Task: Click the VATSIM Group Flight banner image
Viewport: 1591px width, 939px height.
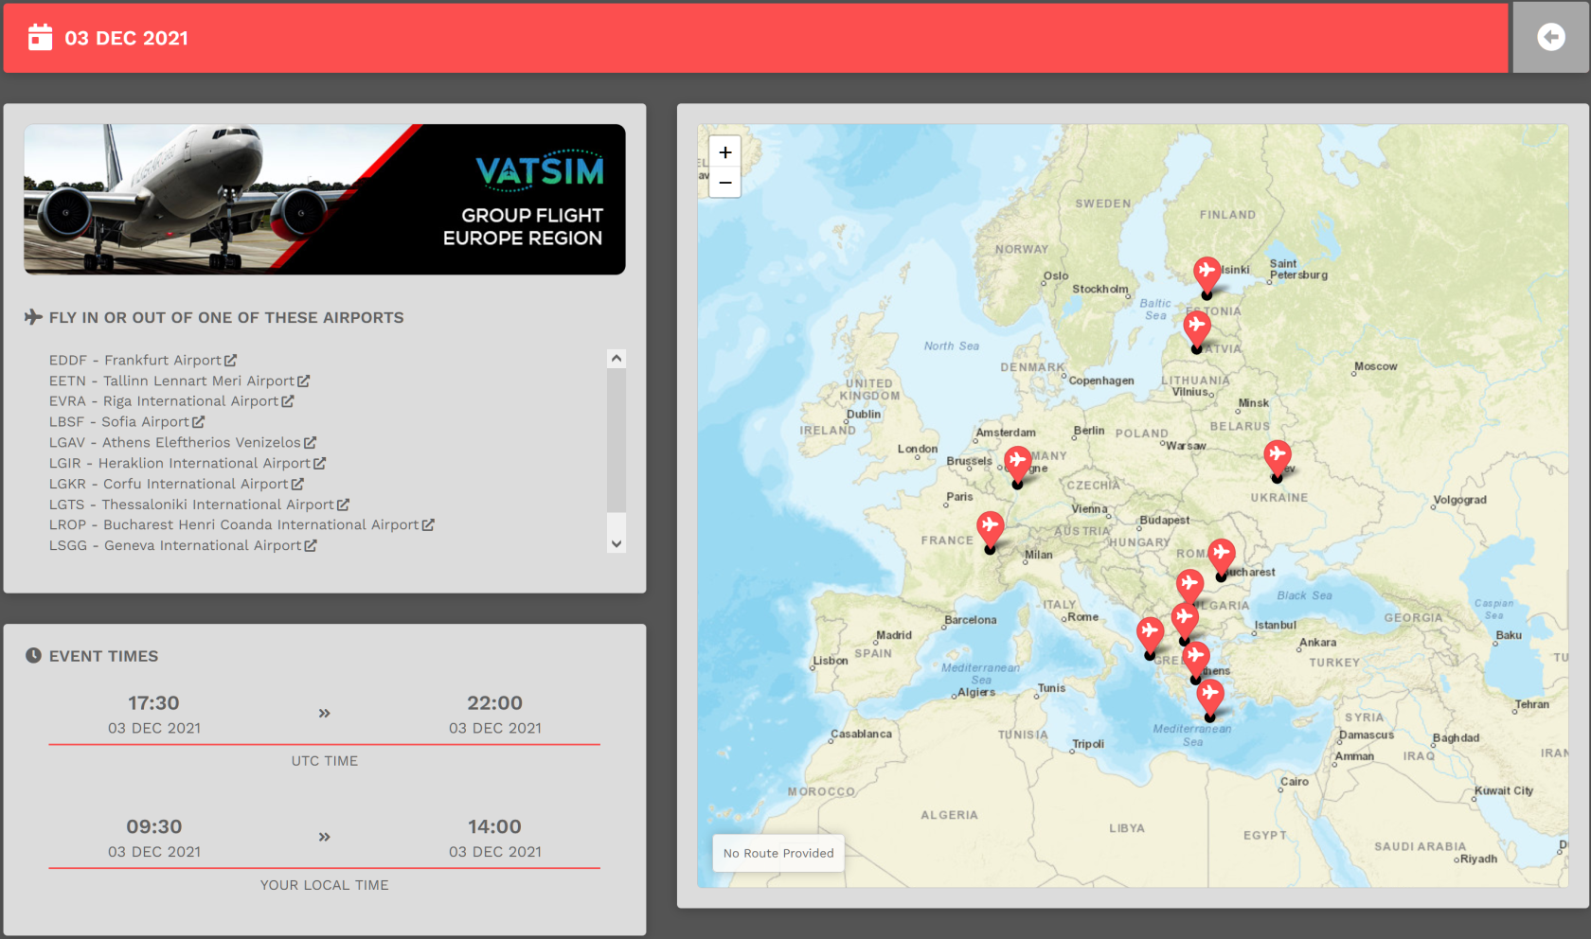Action: (325, 200)
